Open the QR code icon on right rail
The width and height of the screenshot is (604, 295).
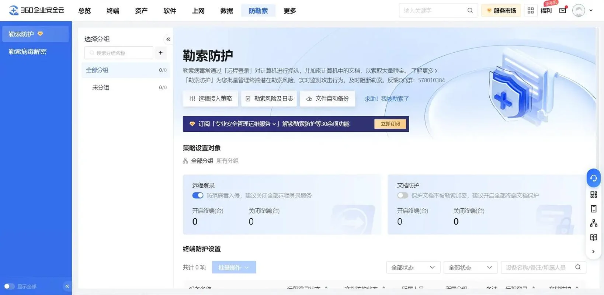coord(594,195)
